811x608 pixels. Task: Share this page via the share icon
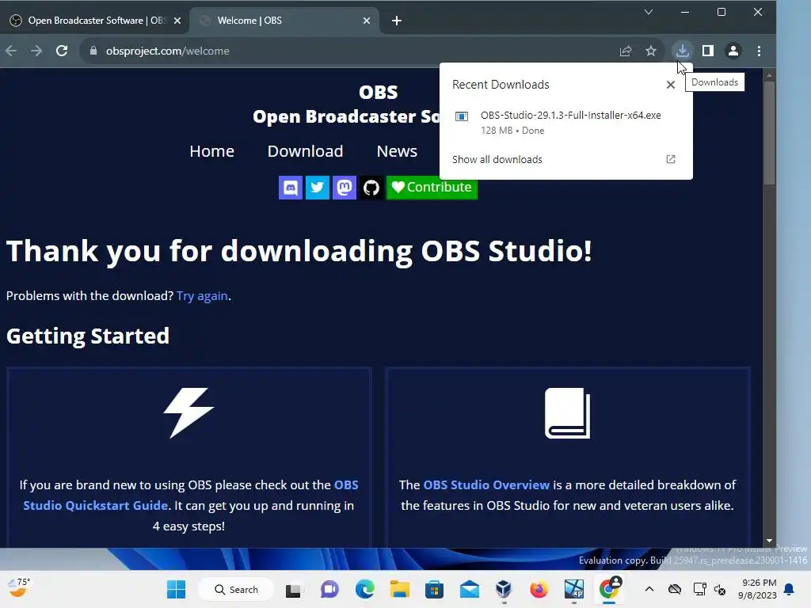(626, 51)
